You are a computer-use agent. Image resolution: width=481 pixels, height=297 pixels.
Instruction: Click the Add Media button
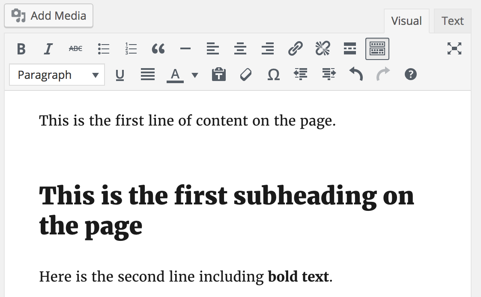(x=49, y=16)
